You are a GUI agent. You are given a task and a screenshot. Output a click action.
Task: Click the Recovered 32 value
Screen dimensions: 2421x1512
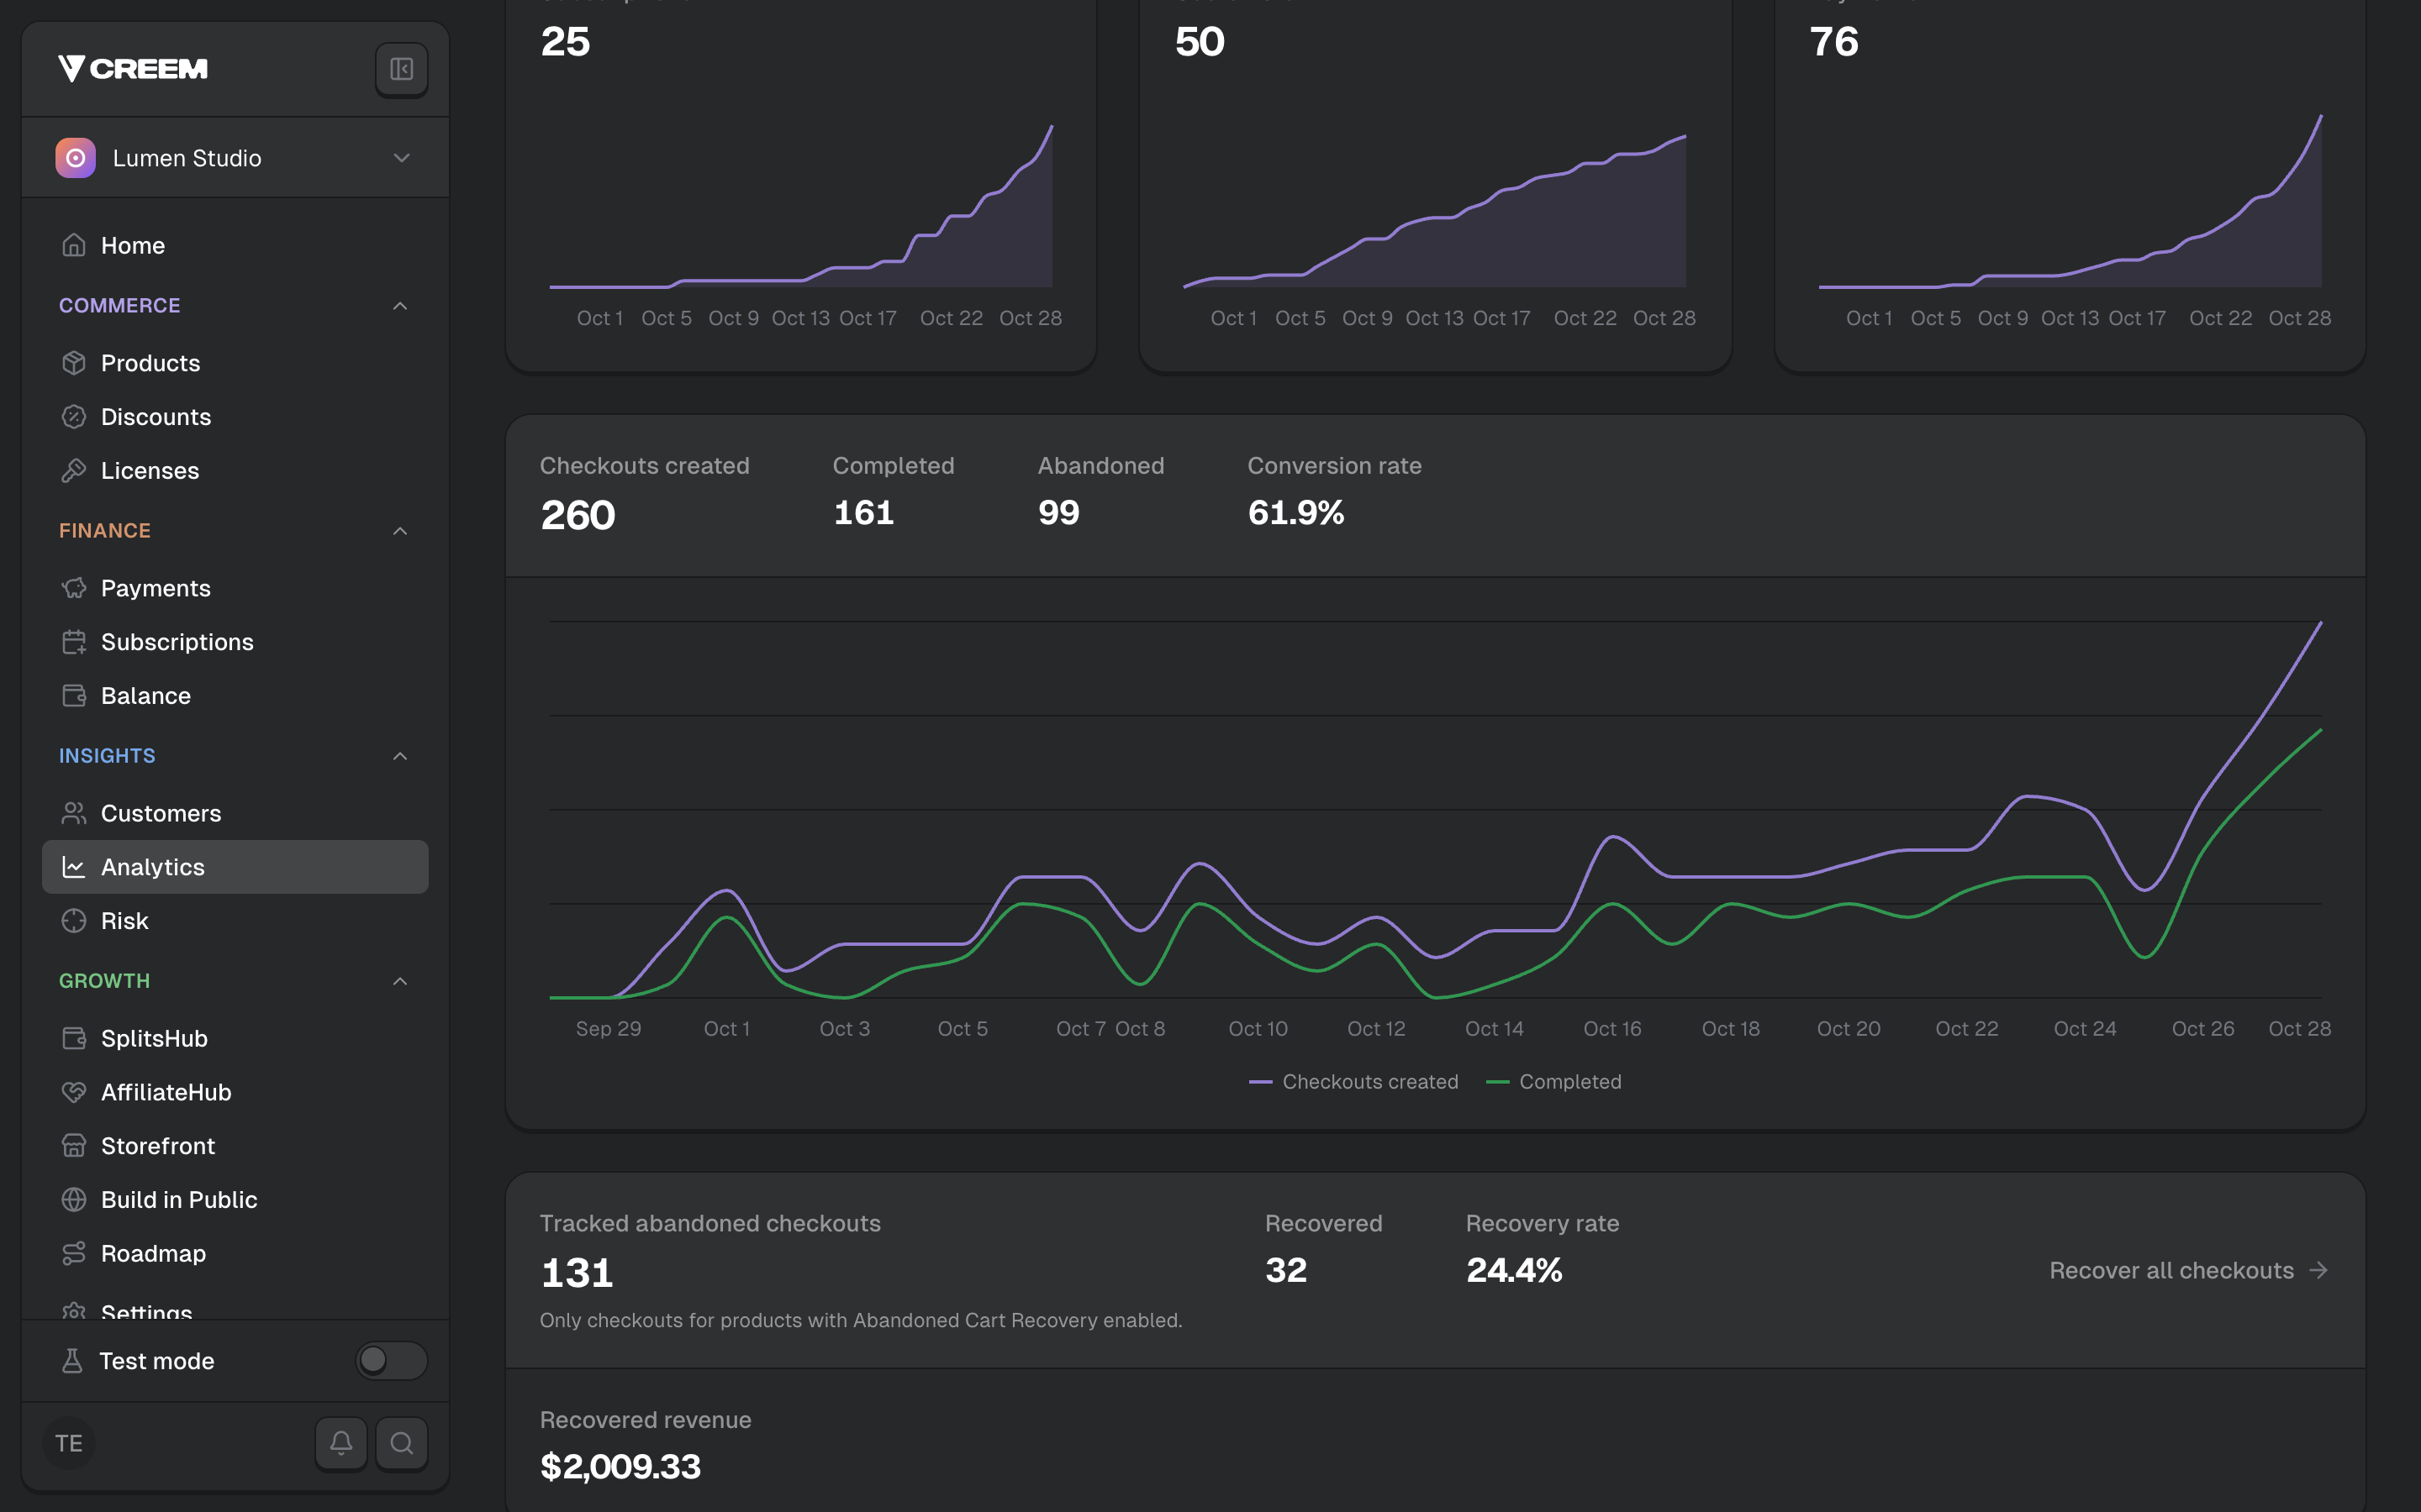(x=1285, y=1270)
